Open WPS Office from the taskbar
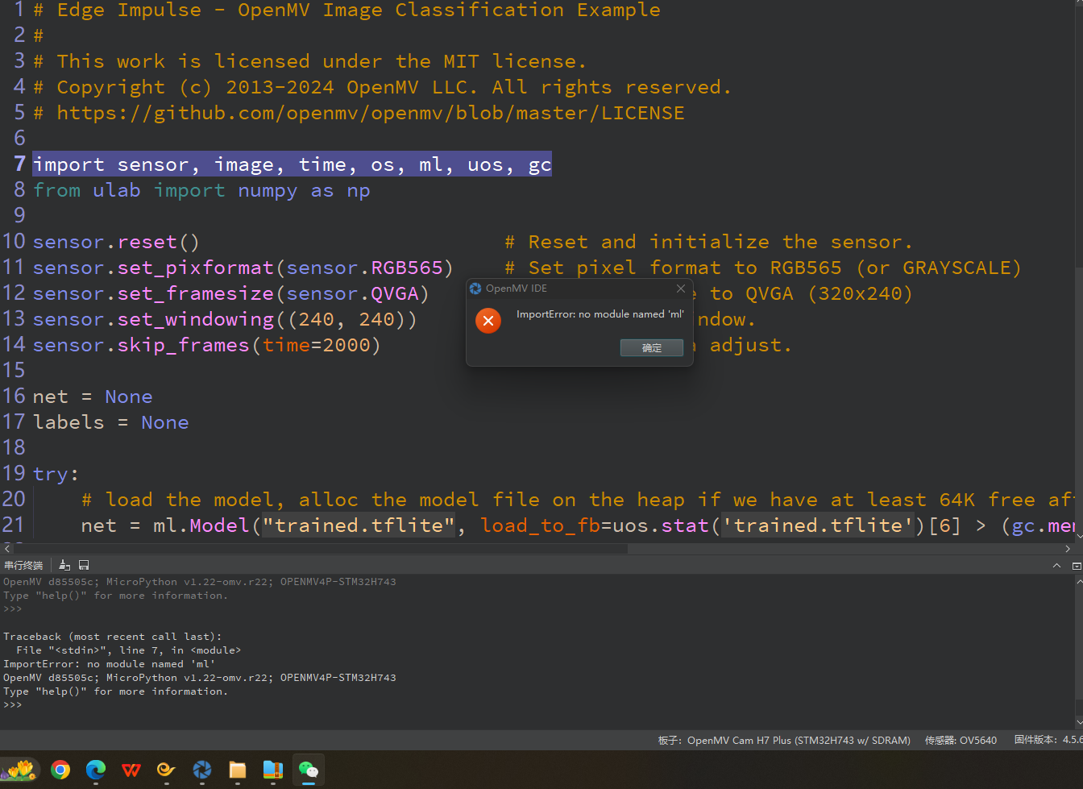Screen dimensions: 1083x789 pos(131,770)
